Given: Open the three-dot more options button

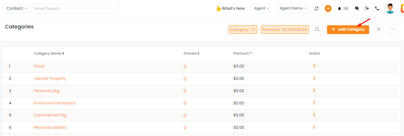Looking at the screenshot, I should pyautogui.click(x=393, y=29).
